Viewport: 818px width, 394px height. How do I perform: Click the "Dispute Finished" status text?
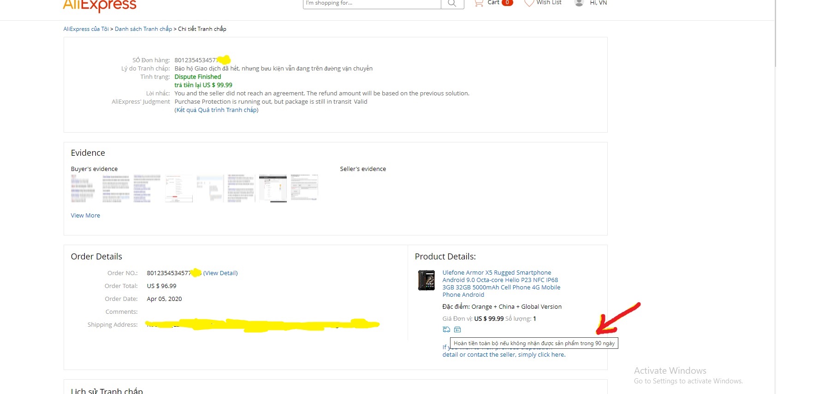click(198, 77)
